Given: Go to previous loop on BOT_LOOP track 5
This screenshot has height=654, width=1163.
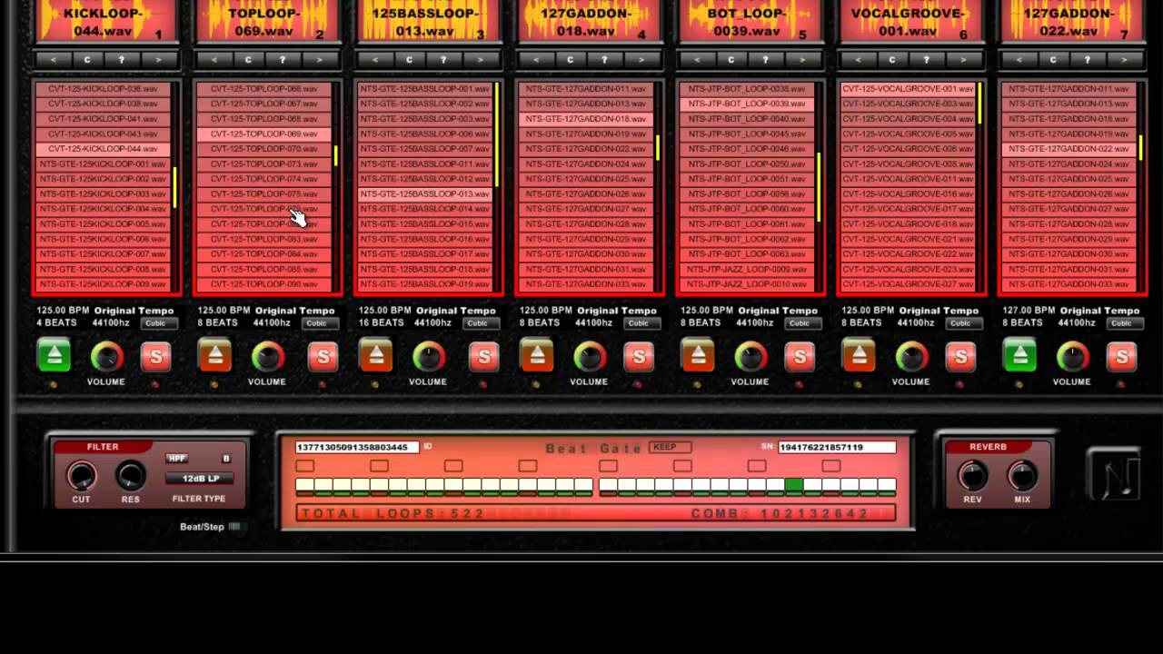Looking at the screenshot, I should [x=696, y=60].
